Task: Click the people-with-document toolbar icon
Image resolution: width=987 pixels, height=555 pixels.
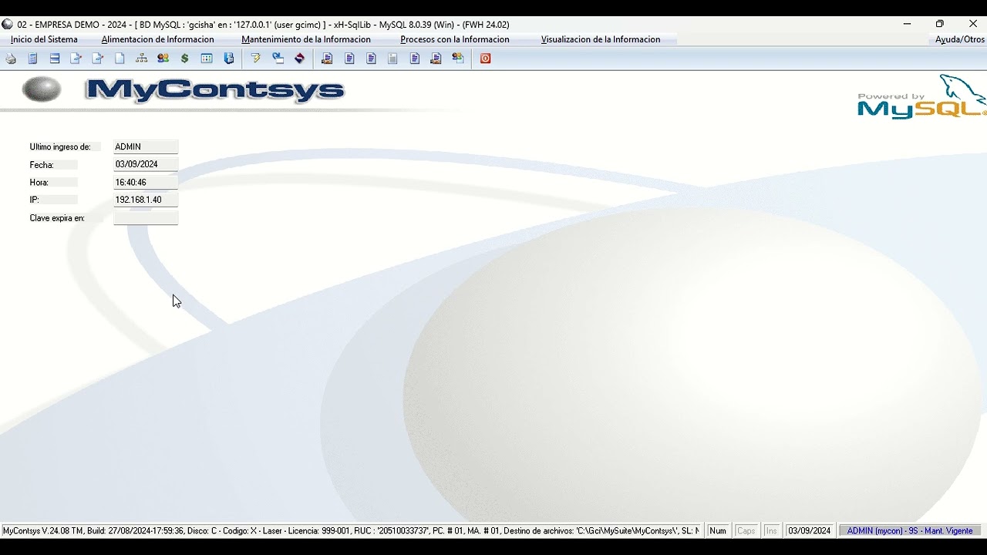Action: (x=458, y=59)
